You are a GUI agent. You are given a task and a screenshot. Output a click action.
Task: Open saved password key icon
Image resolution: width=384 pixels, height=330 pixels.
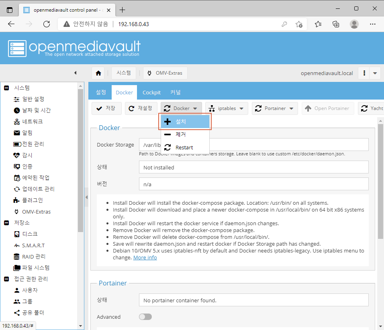pyautogui.click(x=284, y=24)
